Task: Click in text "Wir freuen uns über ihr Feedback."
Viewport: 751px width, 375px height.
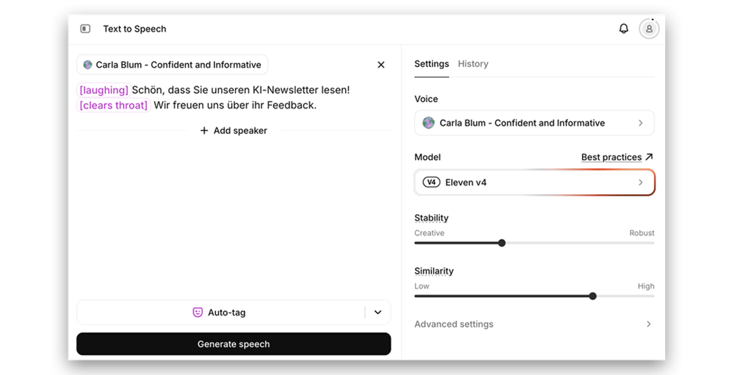Action: pos(235,105)
